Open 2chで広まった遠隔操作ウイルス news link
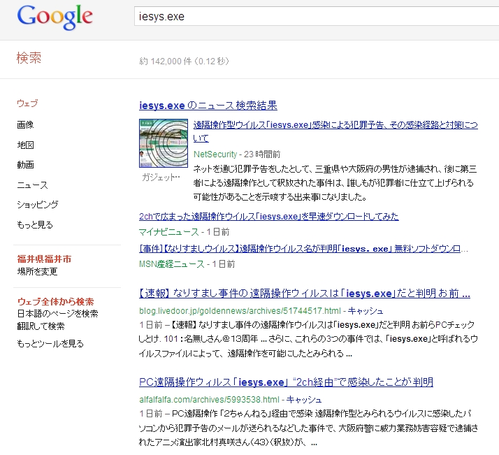The image size is (499, 455). (269, 217)
